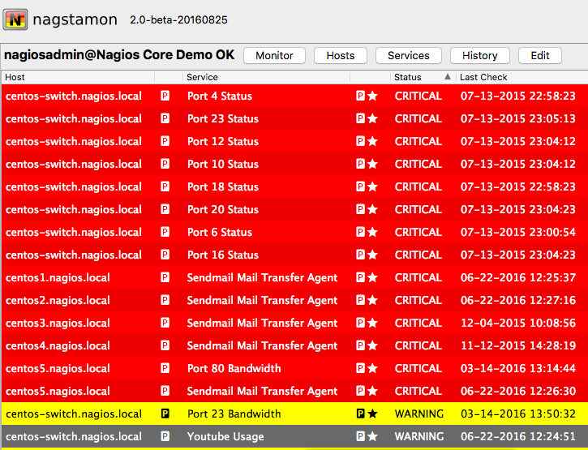Image resolution: width=588 pixels, height=450 pixels.
Task: Open the Monitor view
Action: click(274, 55)
